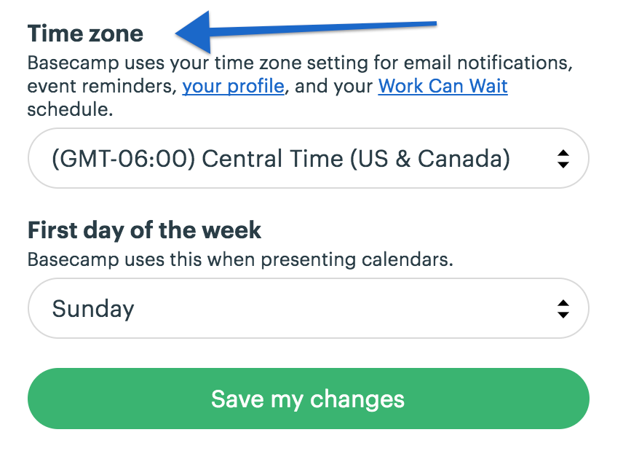Click the green Save button's label text

pos(308,399)
